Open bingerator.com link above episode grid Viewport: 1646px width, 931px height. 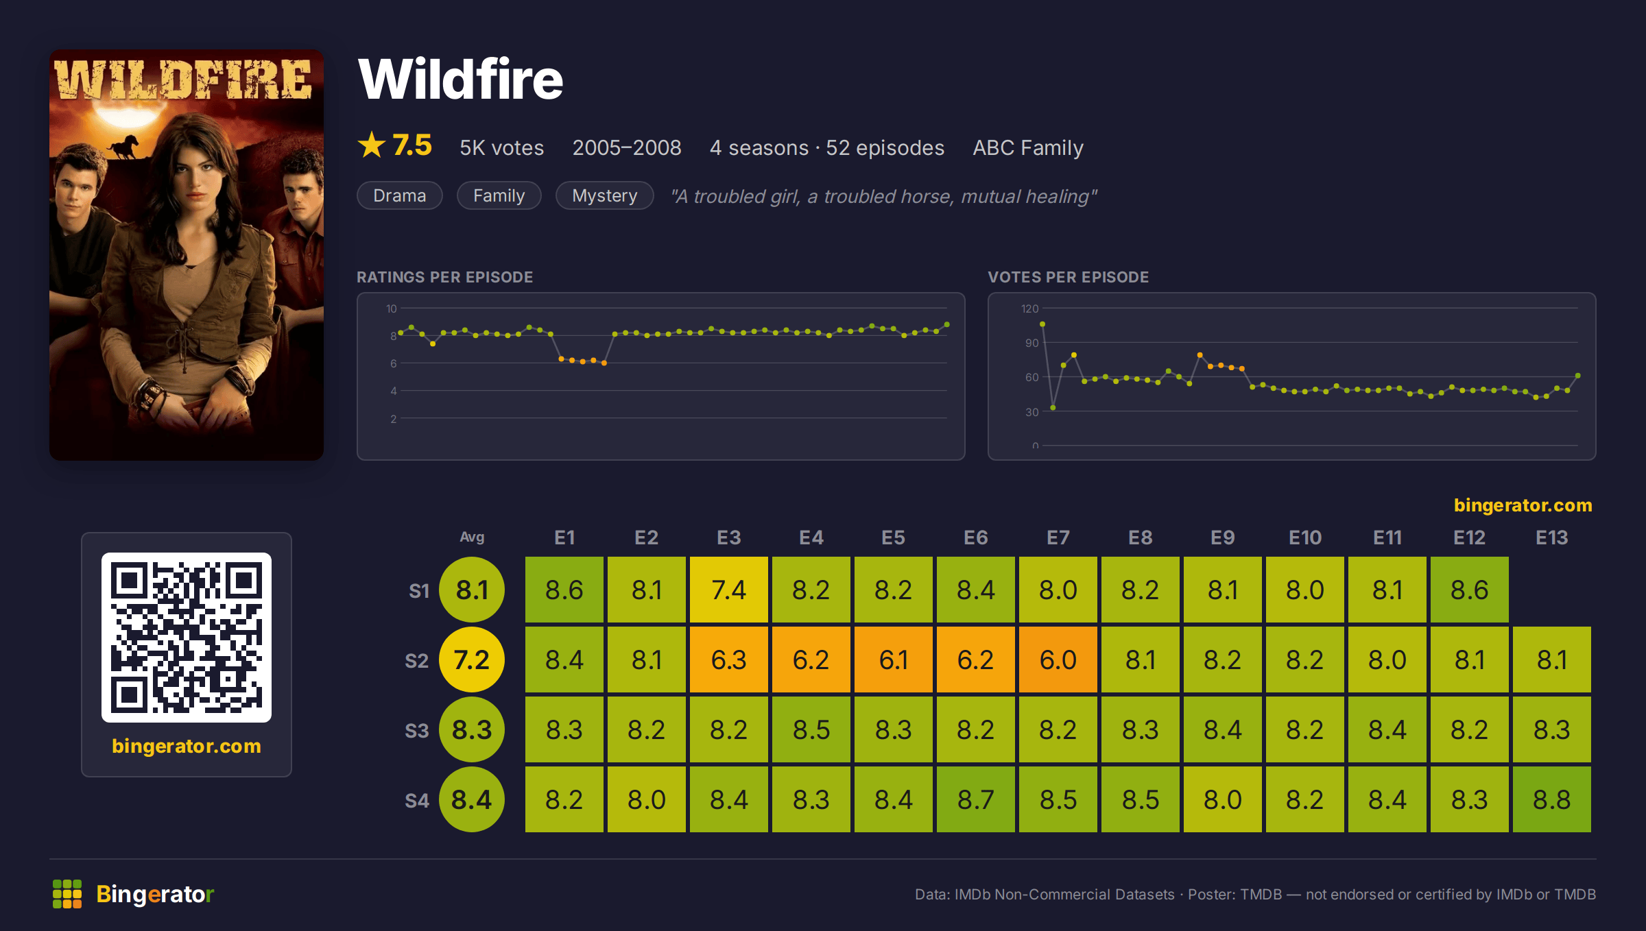(x=1523, y=505)
